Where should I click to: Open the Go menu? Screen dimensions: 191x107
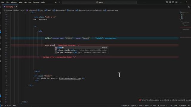point(25,2)
